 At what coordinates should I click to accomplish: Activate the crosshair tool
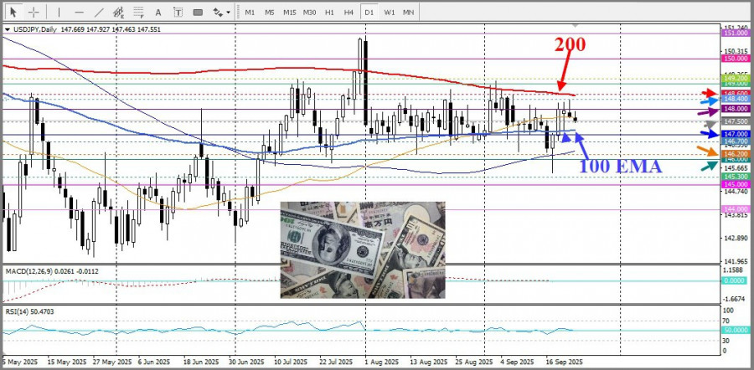(34, 13)
